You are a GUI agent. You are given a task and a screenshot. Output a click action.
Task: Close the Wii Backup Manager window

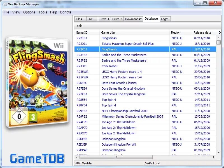tap(215, 3)
